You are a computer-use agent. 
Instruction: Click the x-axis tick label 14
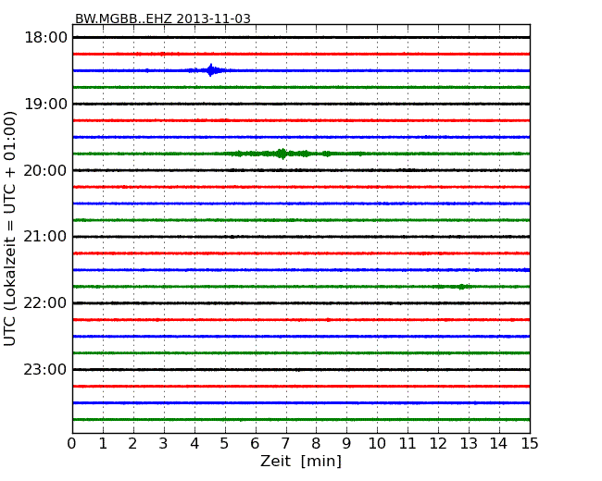tap(498, 444)
